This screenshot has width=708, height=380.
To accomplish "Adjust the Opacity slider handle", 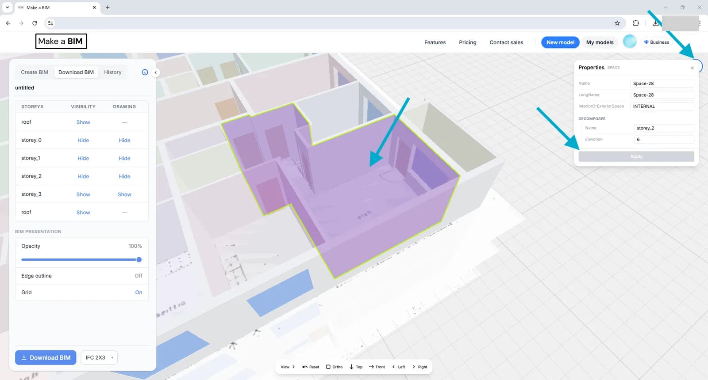I will click(x=139, y=259).
